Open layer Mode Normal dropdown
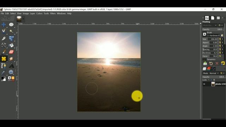This screenshot has width=226, height=127. tap(214, 73)
